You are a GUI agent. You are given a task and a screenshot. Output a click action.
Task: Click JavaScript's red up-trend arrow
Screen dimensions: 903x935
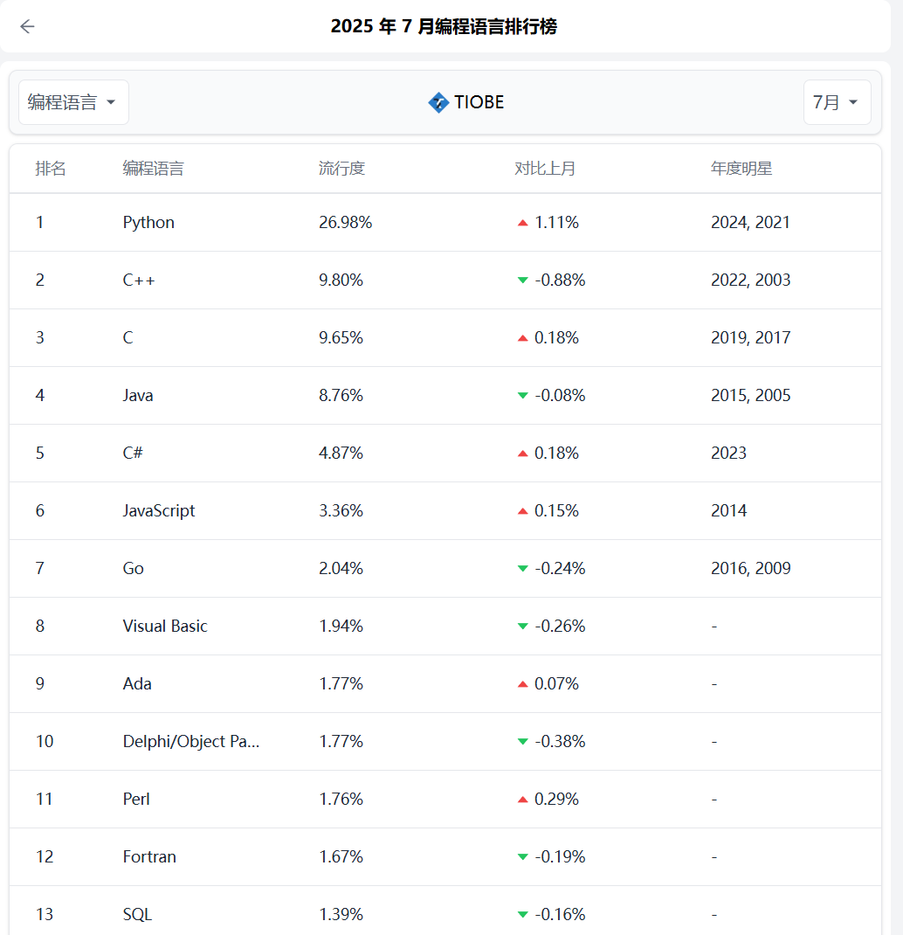(523, 511)
